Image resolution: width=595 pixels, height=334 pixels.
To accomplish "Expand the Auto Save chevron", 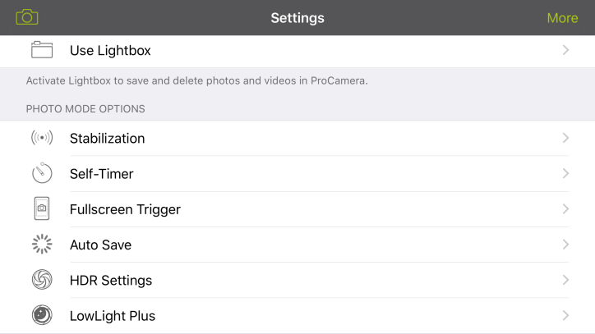I will tap(565, 245).
